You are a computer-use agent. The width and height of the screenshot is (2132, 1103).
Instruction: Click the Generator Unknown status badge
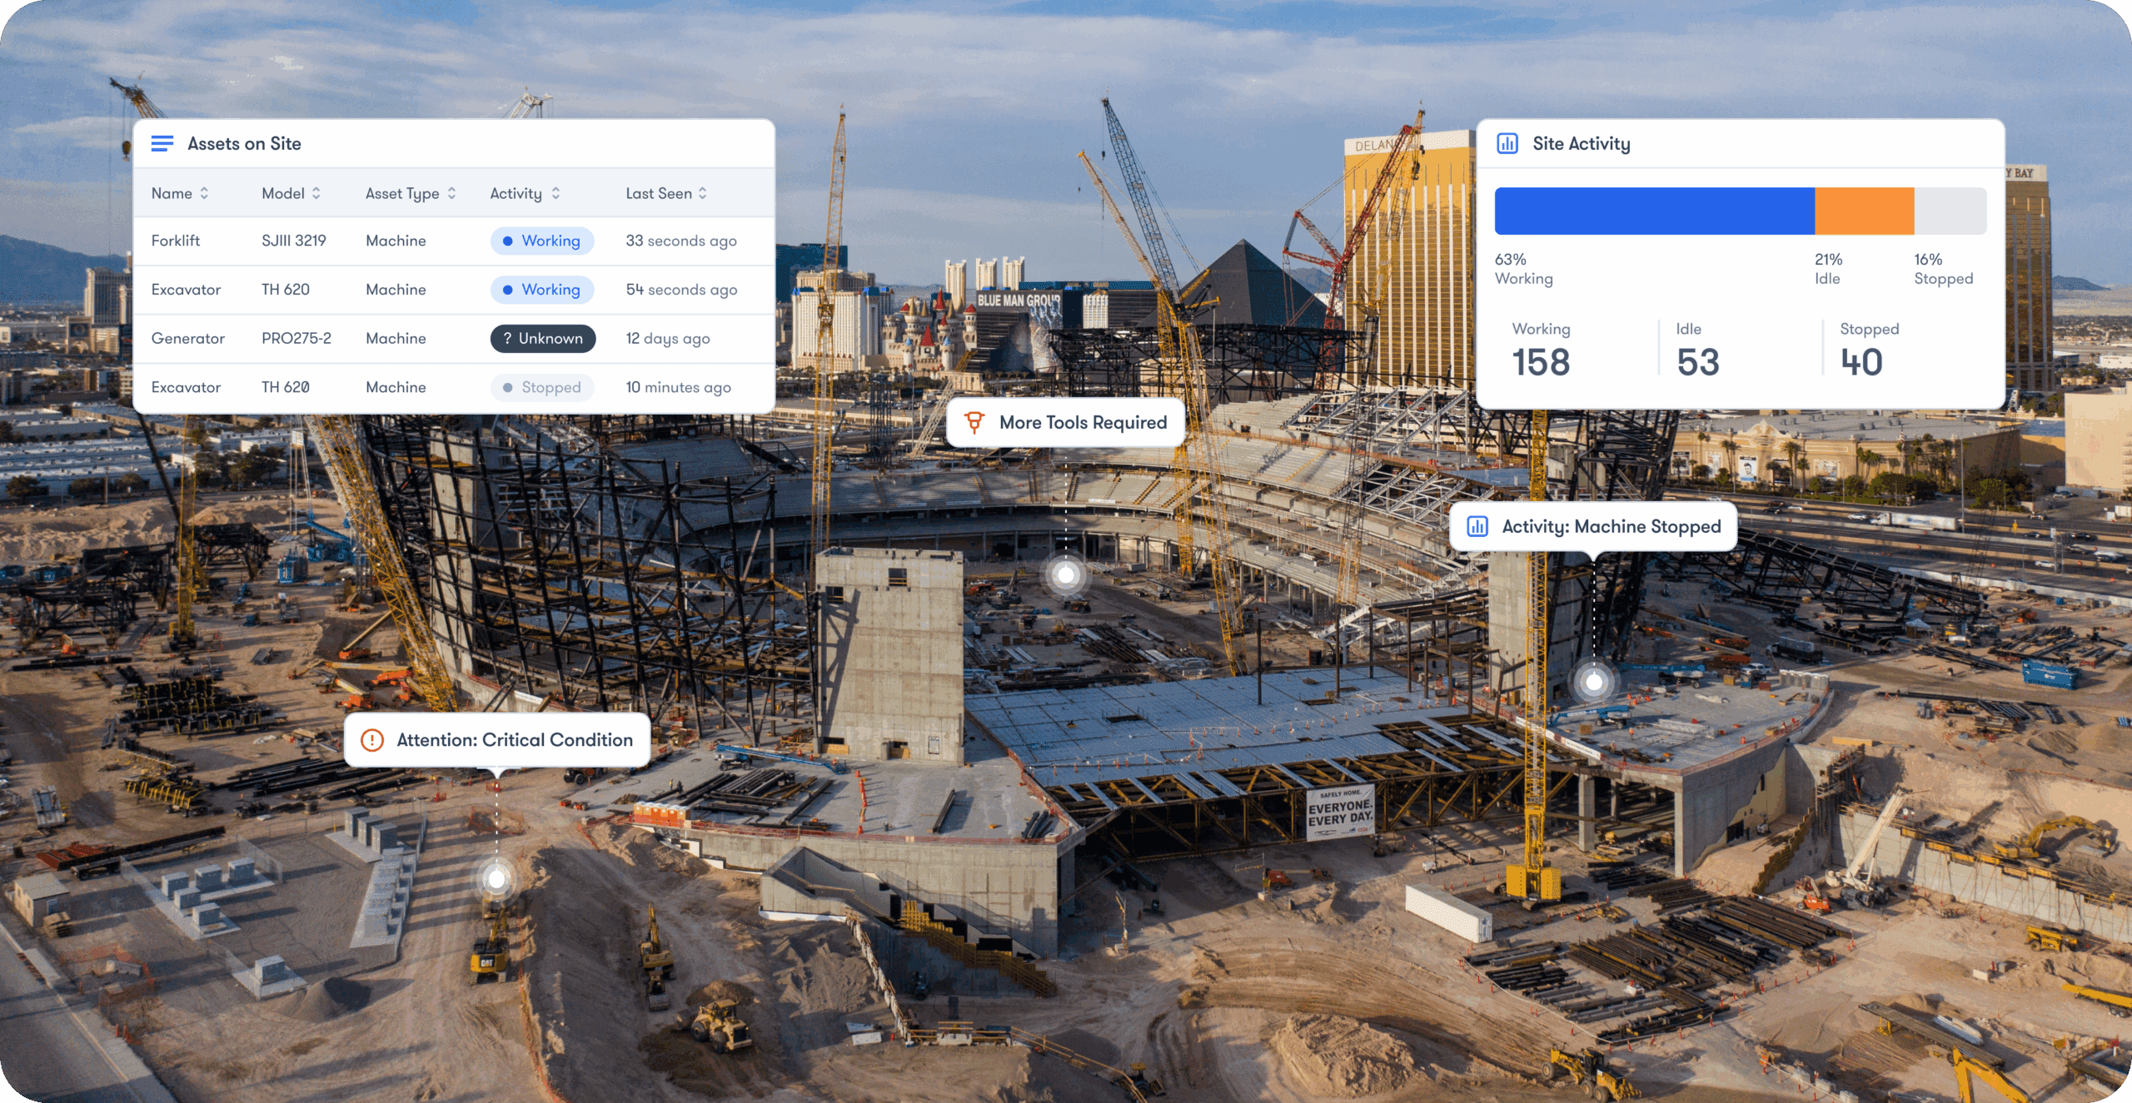coord(542,339)
